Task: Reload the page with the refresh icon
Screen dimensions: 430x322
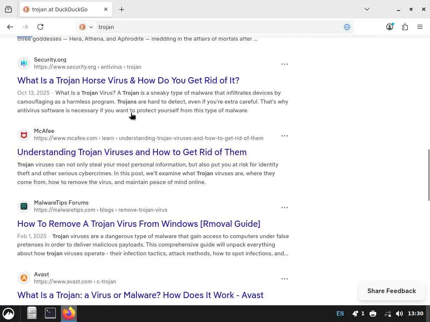Action: pos(40,27)
